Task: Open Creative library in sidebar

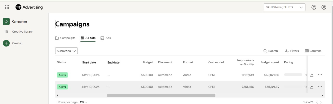Action: pos(22,32)
